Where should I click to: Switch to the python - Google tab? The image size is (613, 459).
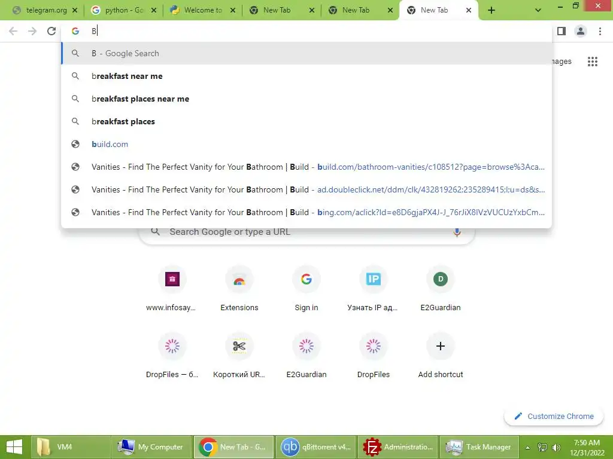(124, 11)
